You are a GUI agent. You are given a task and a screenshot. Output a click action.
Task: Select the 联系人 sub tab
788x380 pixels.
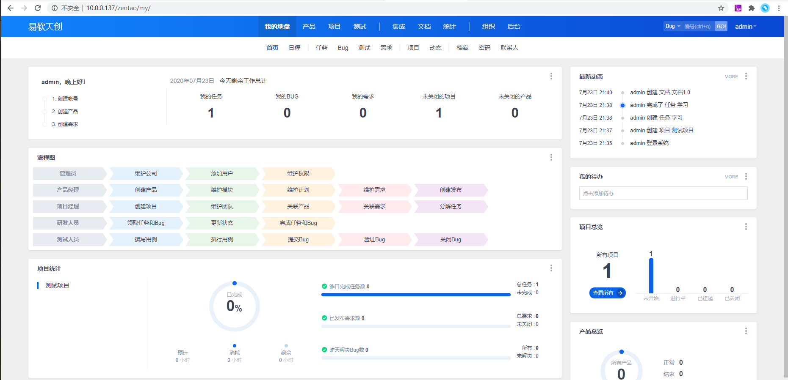pos(509,48)
